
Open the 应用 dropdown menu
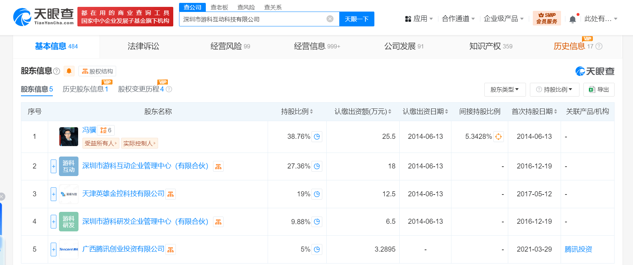point(419,18)
